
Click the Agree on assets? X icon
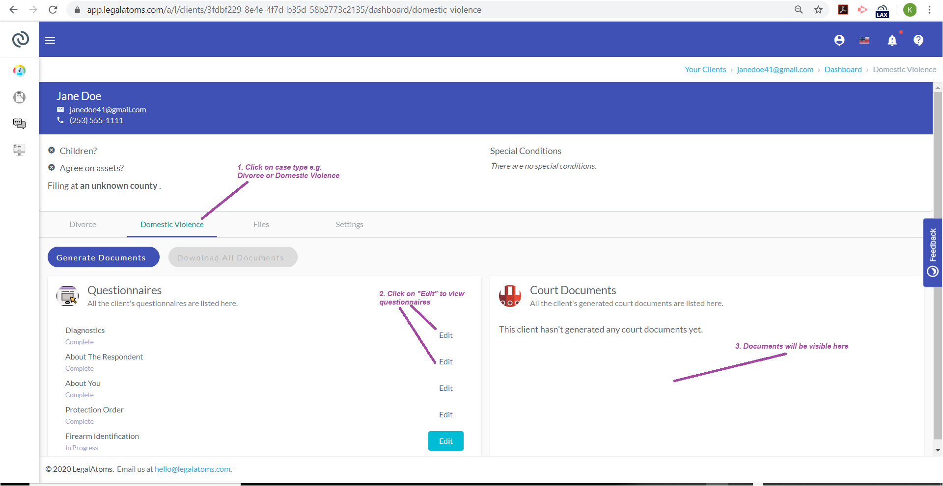pyautogui.click(x=52, y=167)
